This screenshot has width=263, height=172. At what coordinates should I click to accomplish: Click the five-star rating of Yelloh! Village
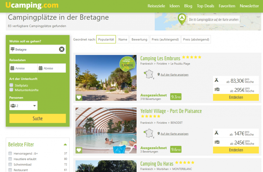[151, 116]
